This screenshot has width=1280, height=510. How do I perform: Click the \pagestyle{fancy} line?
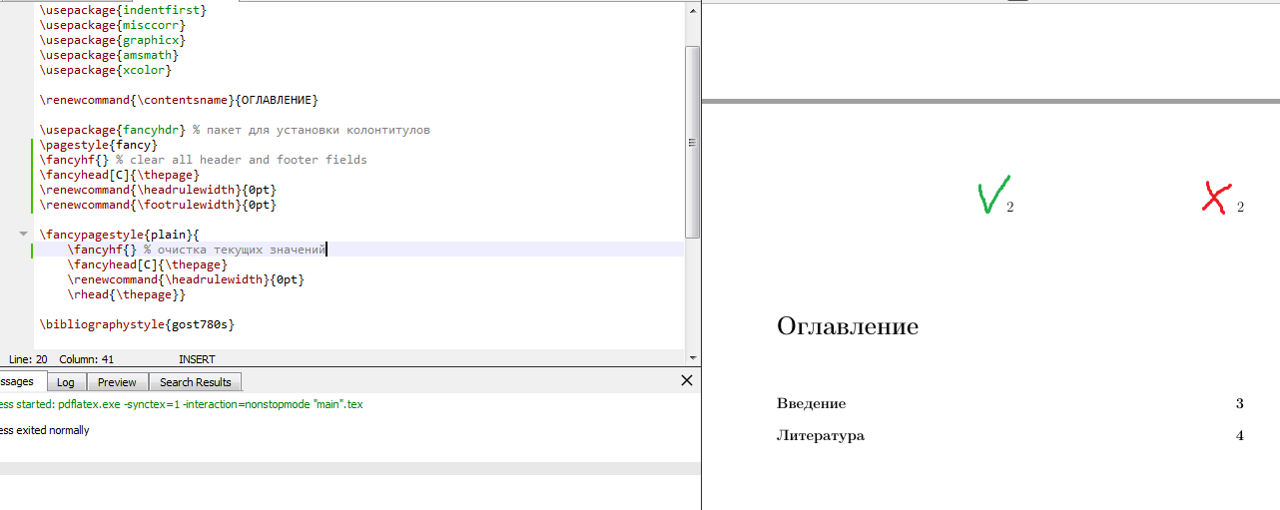(x=99, y=145)
